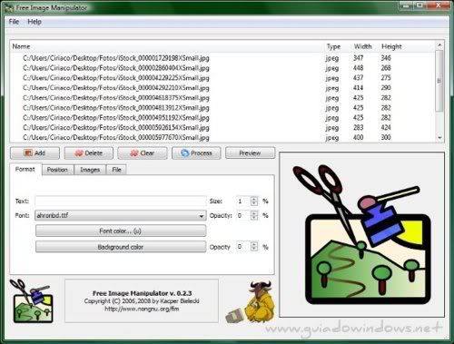
Task: Switch to the File tab in options
Action: (x=116, y=170)
